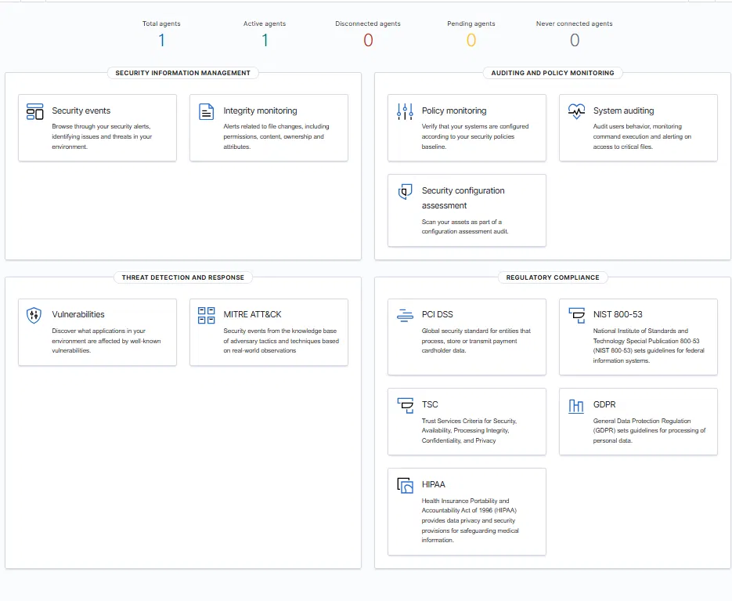Click the Vulnerabilities description text
The height and width of the screenshot is (601, 732).
(106, 341)
